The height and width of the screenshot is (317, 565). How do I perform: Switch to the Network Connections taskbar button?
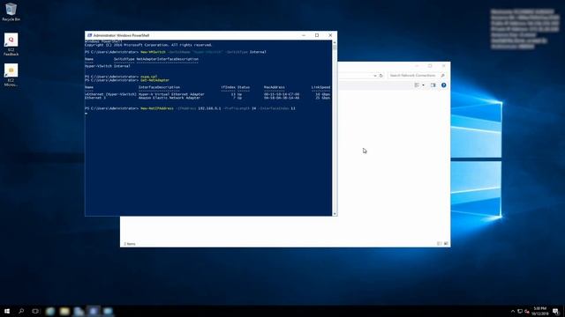pyautogui.click(x=108, y=311)
